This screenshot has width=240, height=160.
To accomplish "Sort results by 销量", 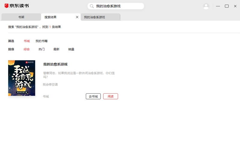I will coord(71,49).
